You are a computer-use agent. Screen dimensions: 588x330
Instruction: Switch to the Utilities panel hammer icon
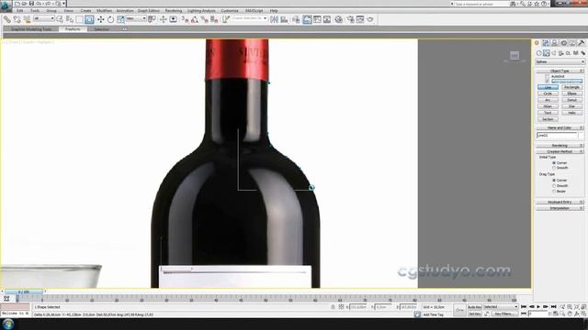tap(582, 43)
